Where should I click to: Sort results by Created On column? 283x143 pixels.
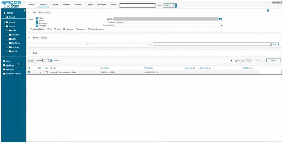(x=105, y=68)
